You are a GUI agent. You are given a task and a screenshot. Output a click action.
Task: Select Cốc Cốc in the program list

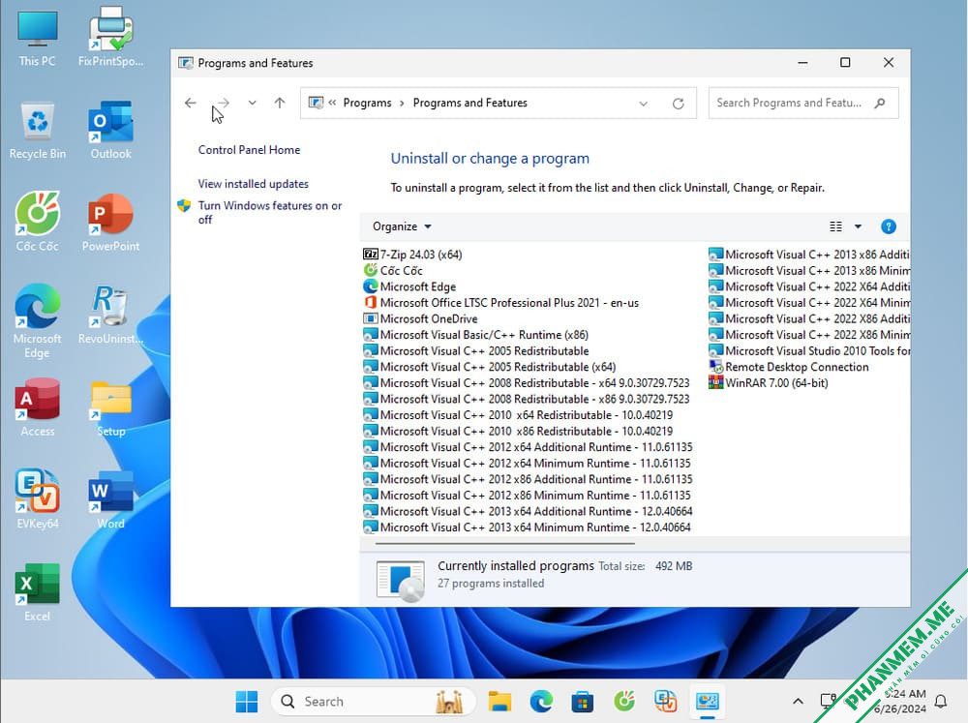point(393,270)
